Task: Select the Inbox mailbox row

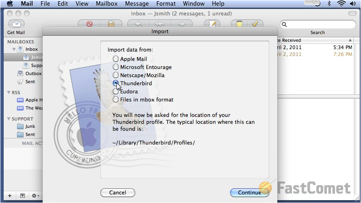Action: (23, 49)
